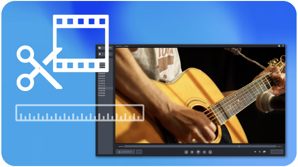Click the export button at bottom right
The height and width of the screenshot is (167, 298).
click(x=277, y=152)
